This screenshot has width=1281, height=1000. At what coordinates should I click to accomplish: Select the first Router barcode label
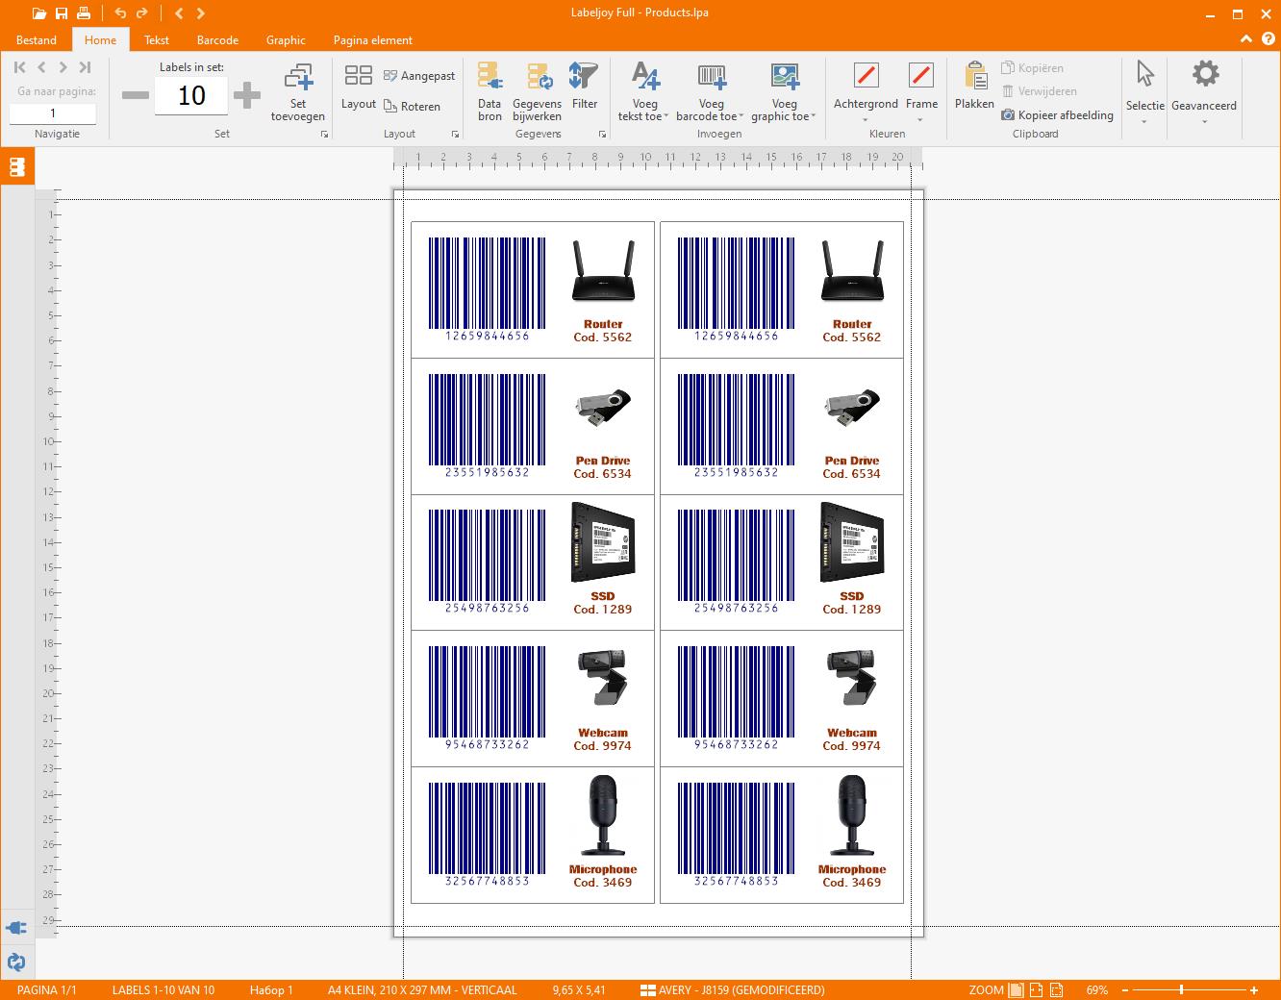coord(488,289)
